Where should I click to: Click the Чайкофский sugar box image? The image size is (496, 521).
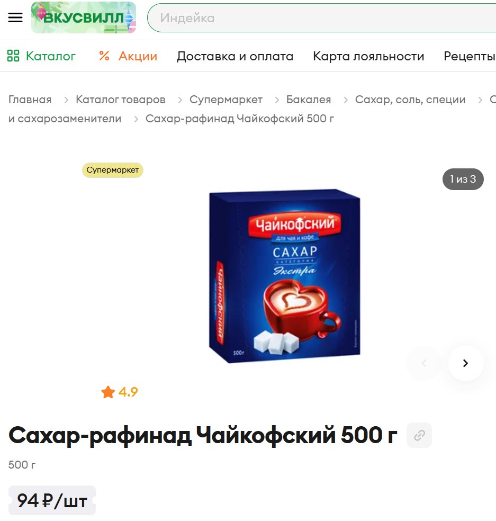coord(284,276)
